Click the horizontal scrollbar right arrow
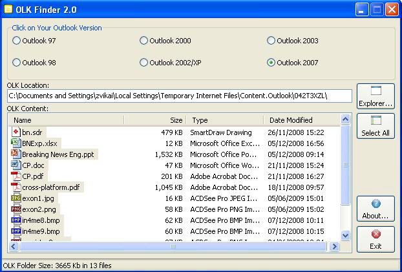Viewport: 402px width, 272px height. pyautogui.click(x=334, y=247)
